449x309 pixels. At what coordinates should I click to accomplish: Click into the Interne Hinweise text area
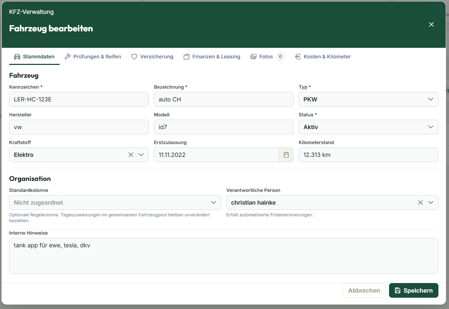(224, 256)
